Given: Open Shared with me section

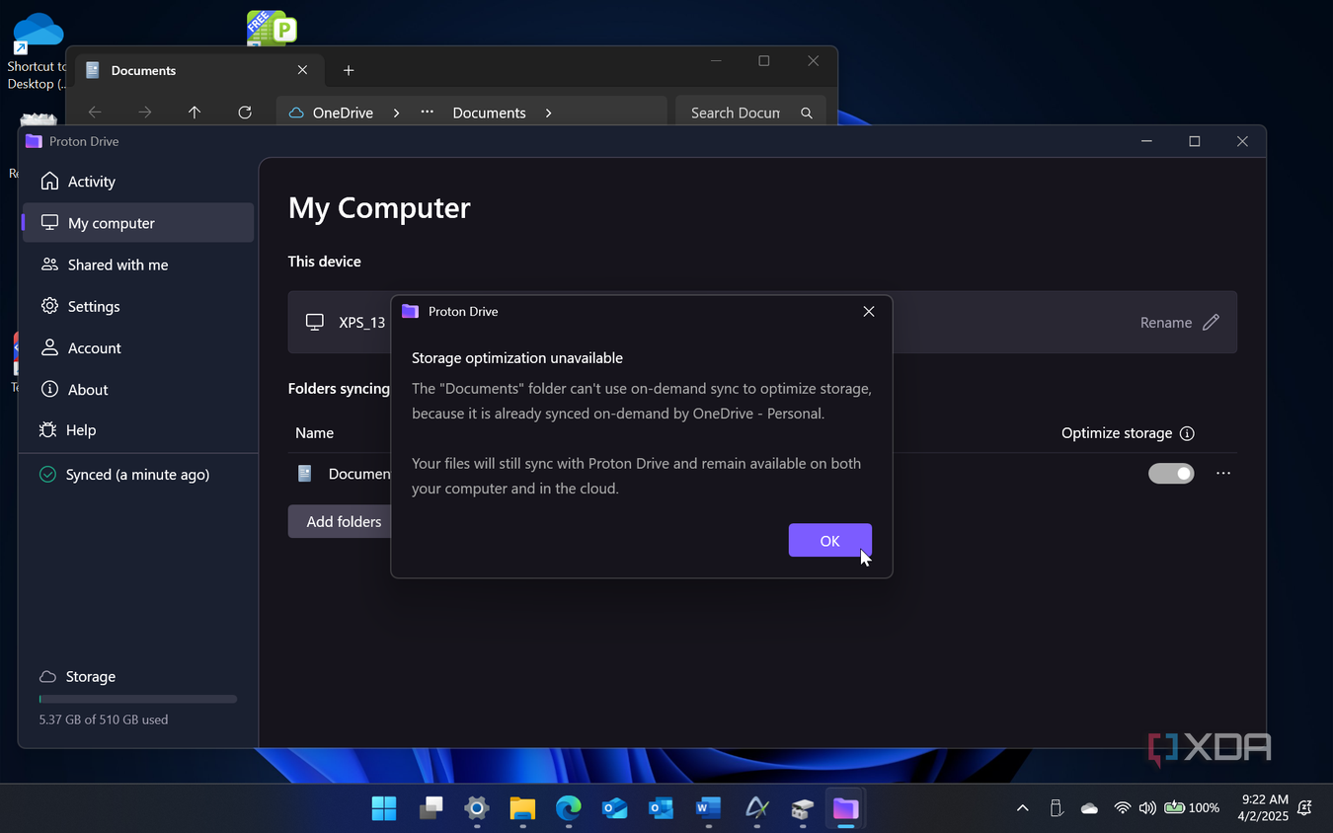Looking at the screenshot, I should pos(137,265).
